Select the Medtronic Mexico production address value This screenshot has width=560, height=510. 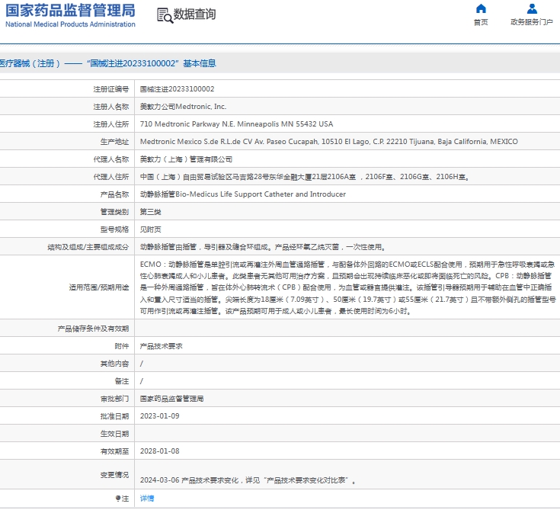click(329, 142)
